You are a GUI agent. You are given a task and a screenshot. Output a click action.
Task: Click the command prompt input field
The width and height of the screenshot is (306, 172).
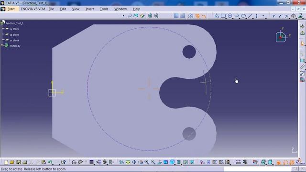click(258, 169)
